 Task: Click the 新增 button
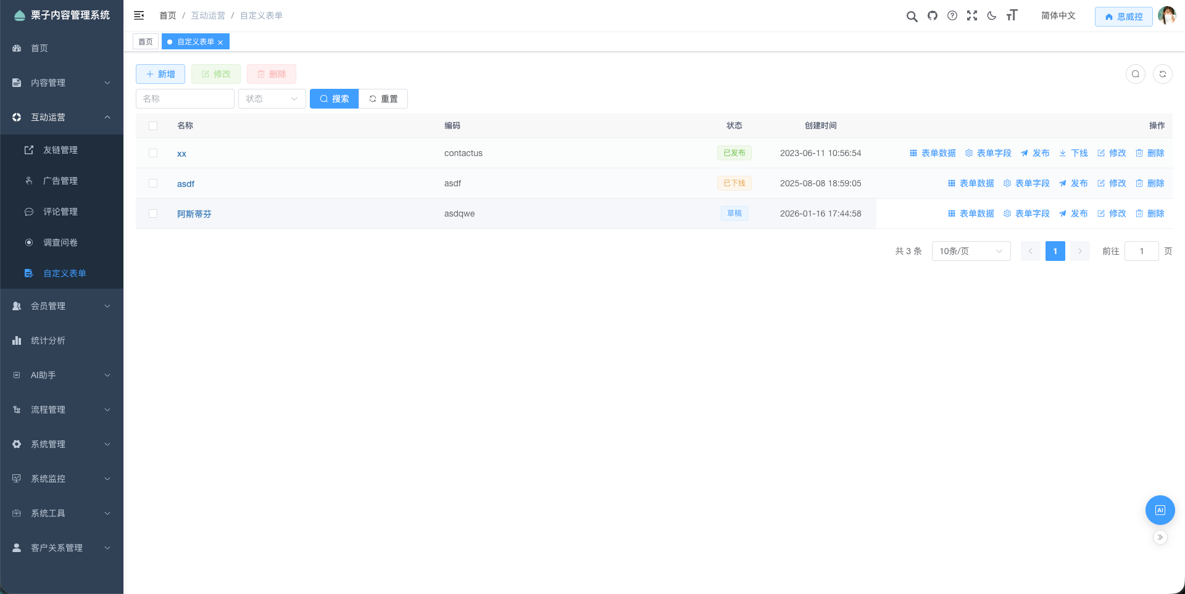pyautogui.click(x=160, y=74)
